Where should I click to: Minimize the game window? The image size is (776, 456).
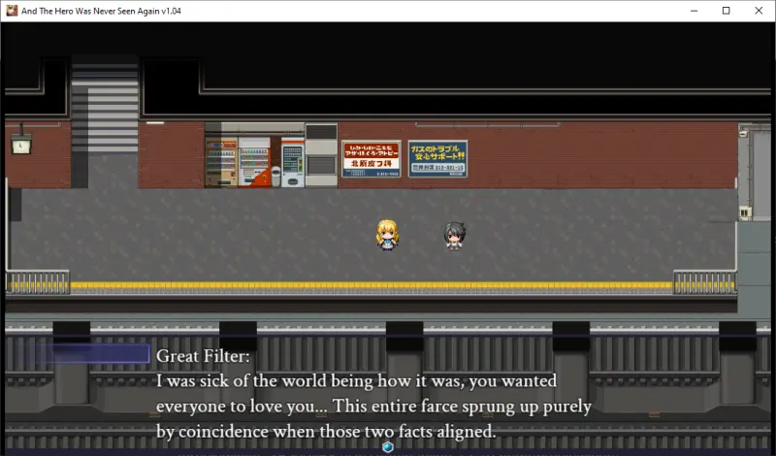pyautogui.click(x=694, y=10)
